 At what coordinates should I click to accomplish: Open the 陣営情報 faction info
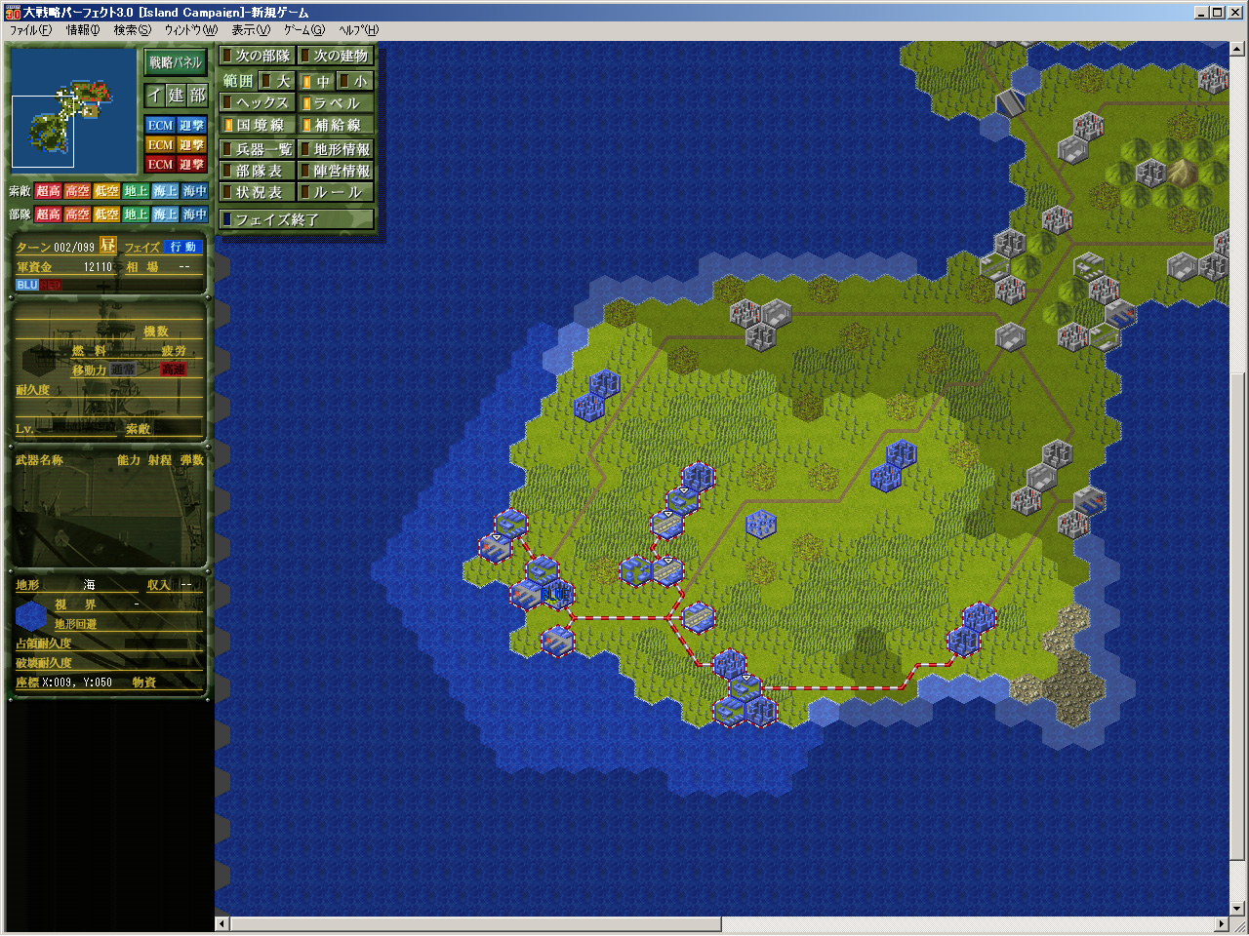tap(336, 171)
